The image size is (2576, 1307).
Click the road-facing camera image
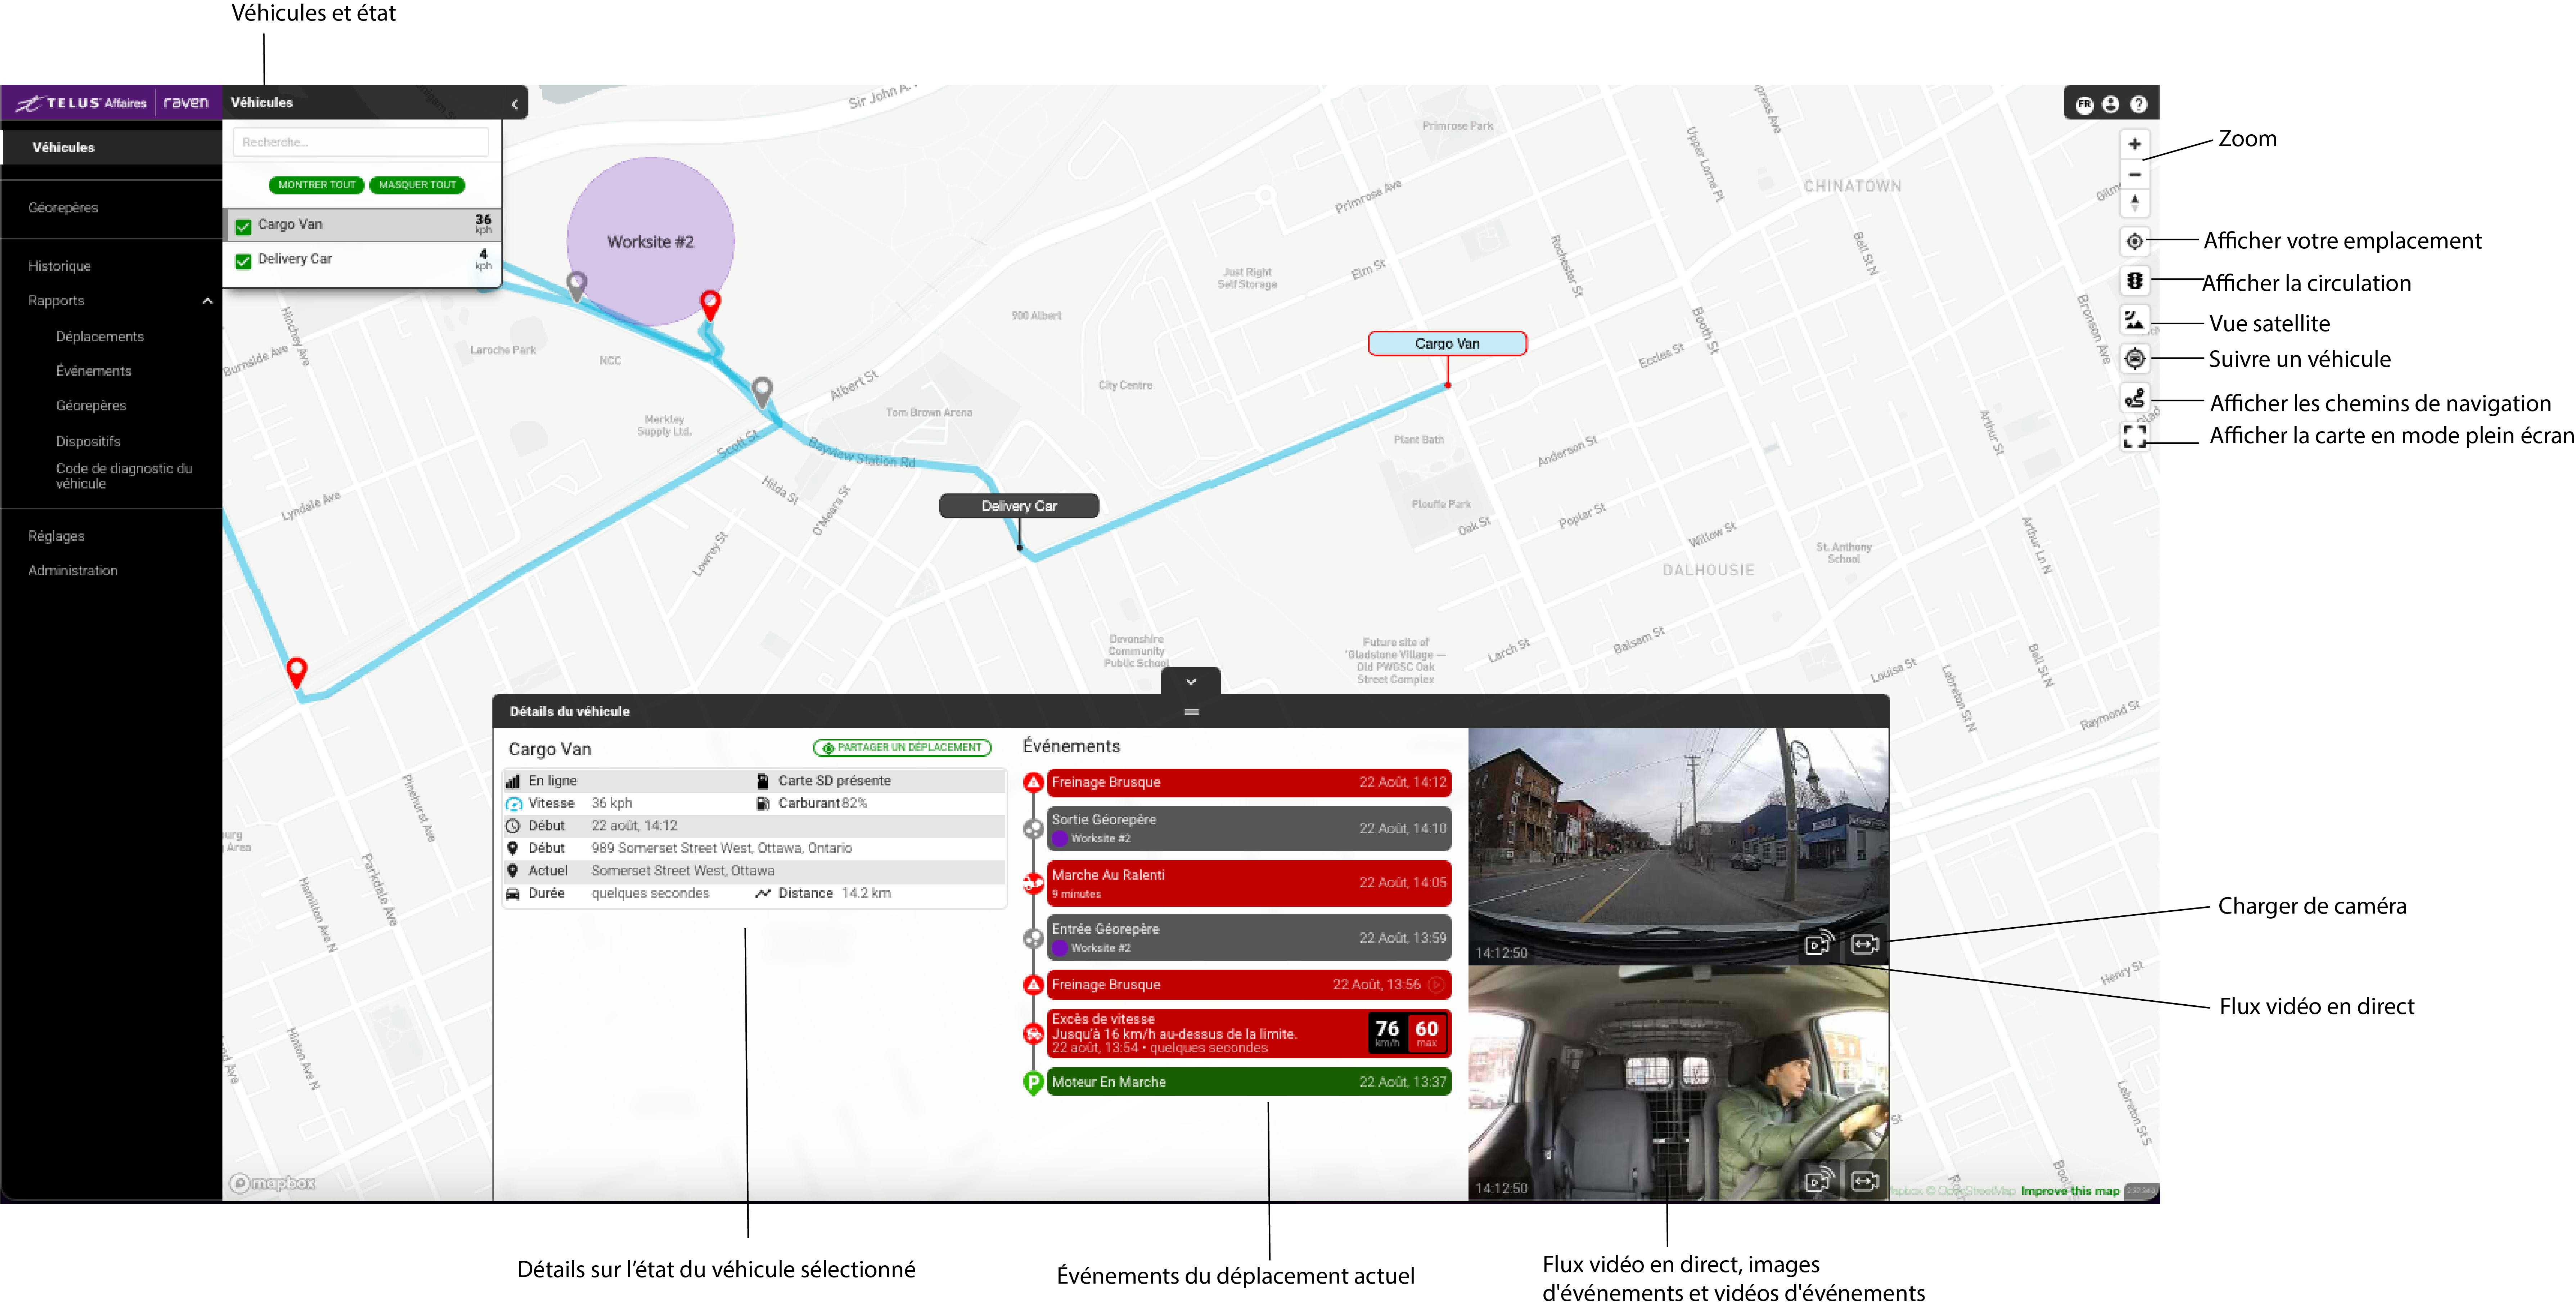pos(1678,847)
